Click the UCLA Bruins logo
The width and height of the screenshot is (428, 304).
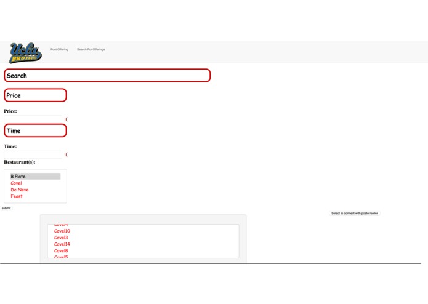pyautogui.click(x=25, y=53)
